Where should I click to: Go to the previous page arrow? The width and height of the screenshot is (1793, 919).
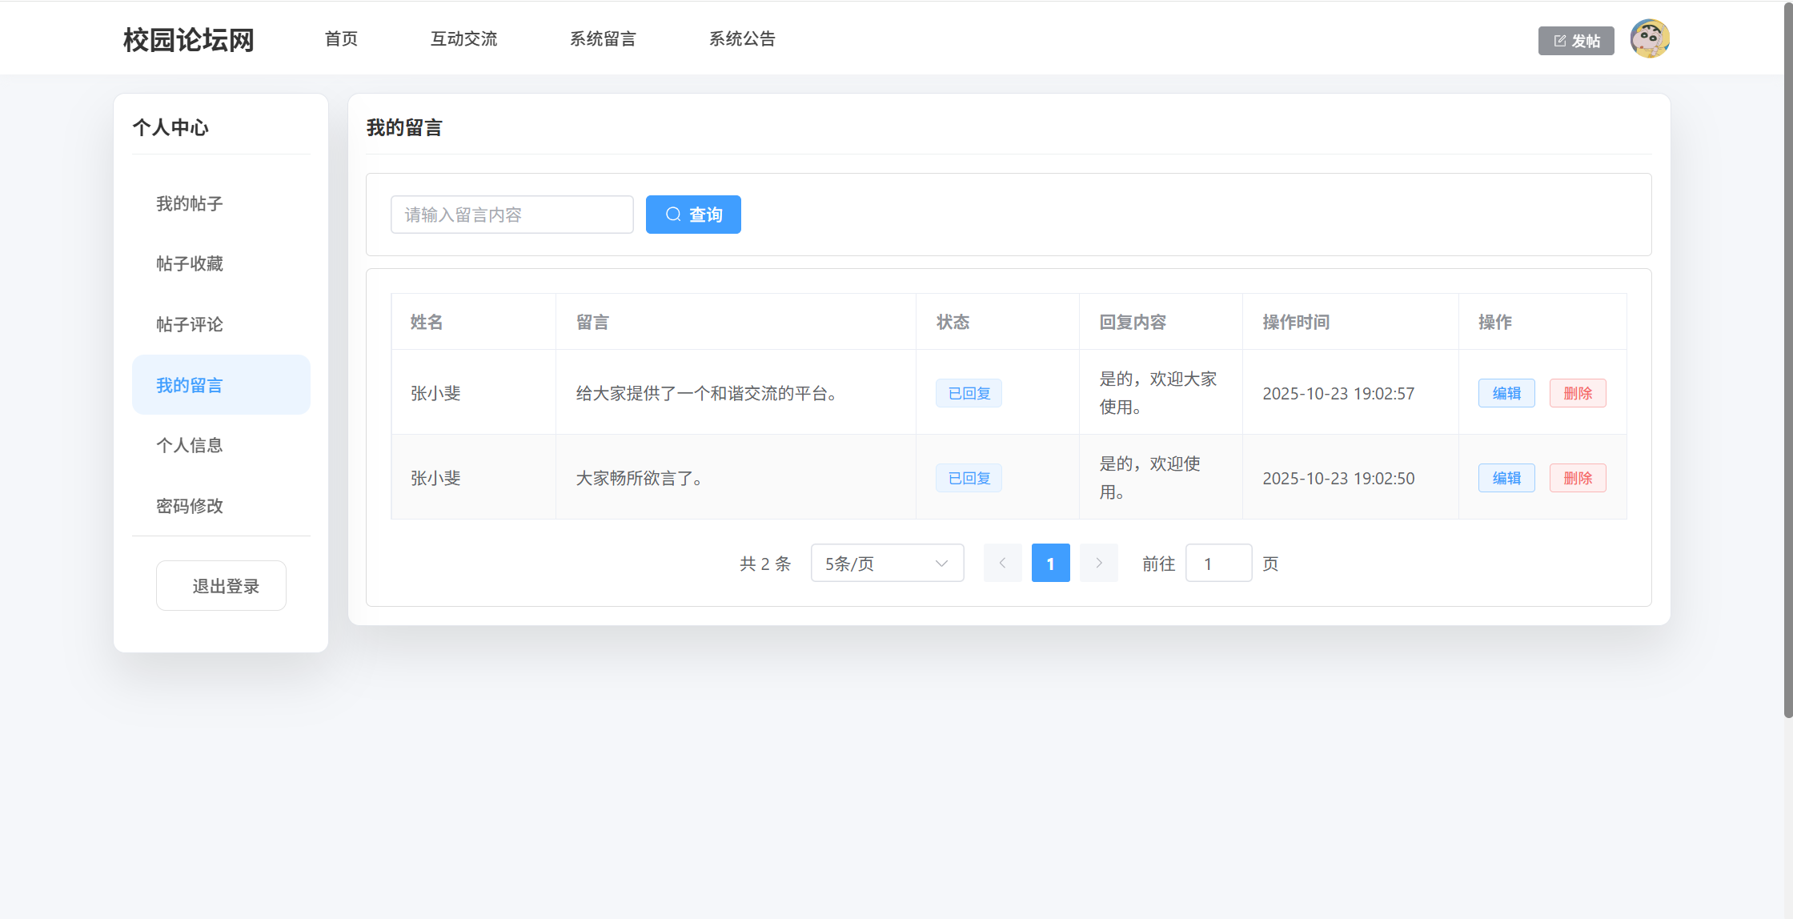(1002, 563)
